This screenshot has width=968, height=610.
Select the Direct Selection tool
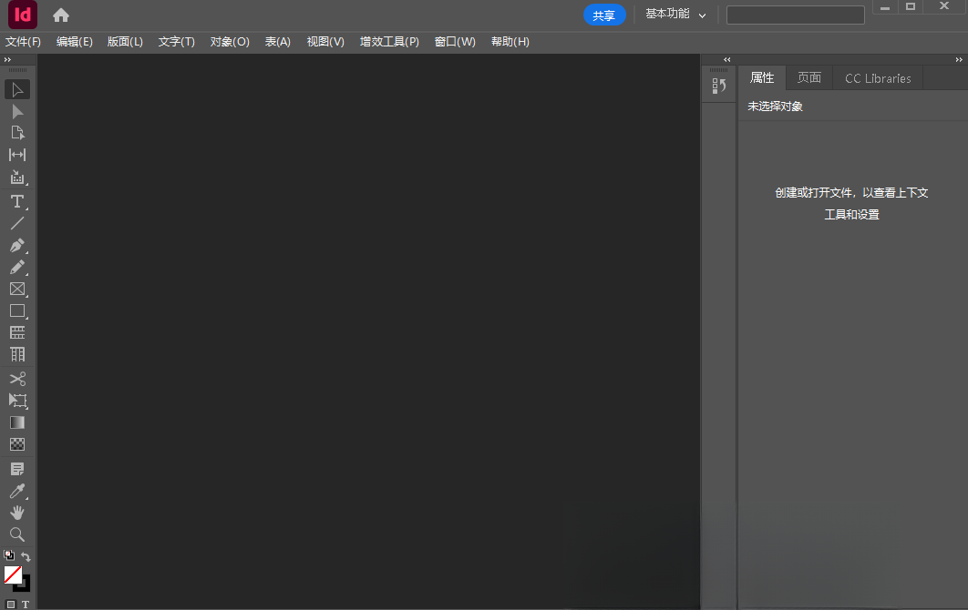pos(17,112)
